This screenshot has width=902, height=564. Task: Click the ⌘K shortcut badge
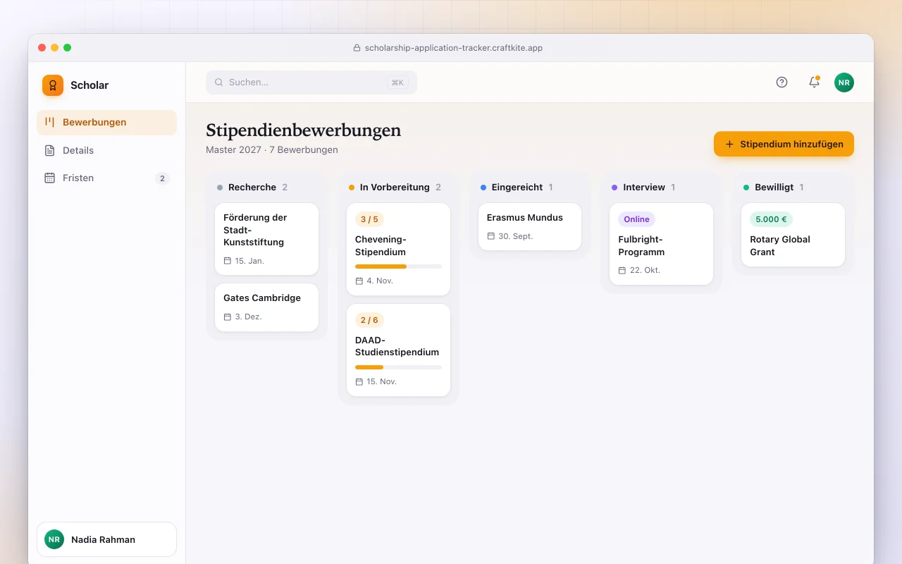point(397,82)
